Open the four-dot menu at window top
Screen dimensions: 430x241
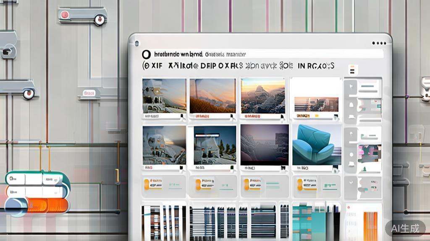[x=379, y=43]
